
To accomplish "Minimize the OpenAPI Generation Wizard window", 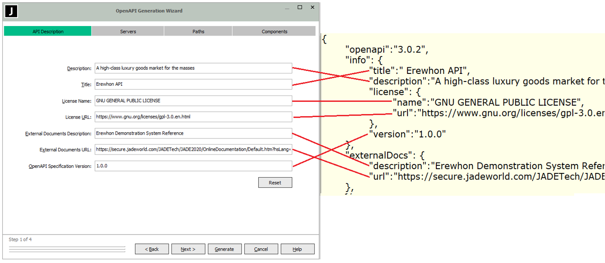I will point(287,8).
